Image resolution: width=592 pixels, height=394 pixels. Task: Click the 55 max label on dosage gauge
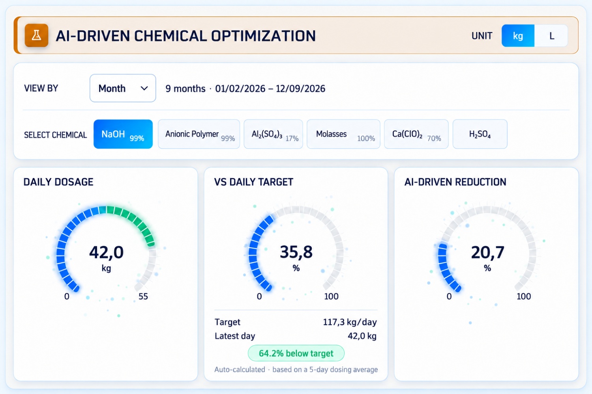pos(143,296)
